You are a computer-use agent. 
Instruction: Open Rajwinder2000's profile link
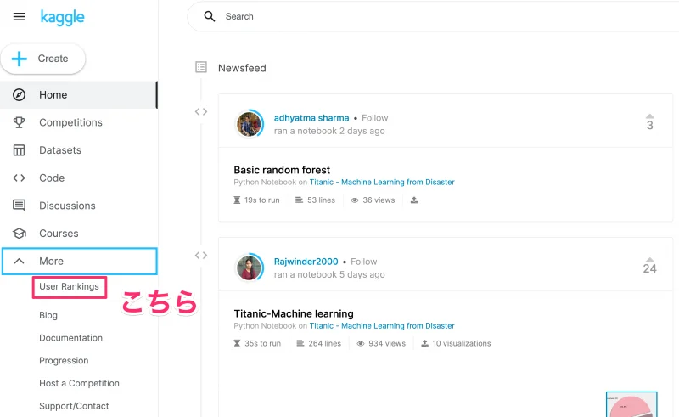click(306, 262)
